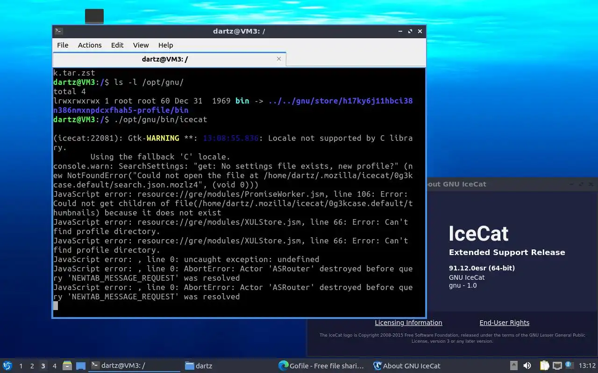Viewport: 598px width, 373px height.
Task: Switch to Gofile Edge browser taskbar entry
Action: 321,366
